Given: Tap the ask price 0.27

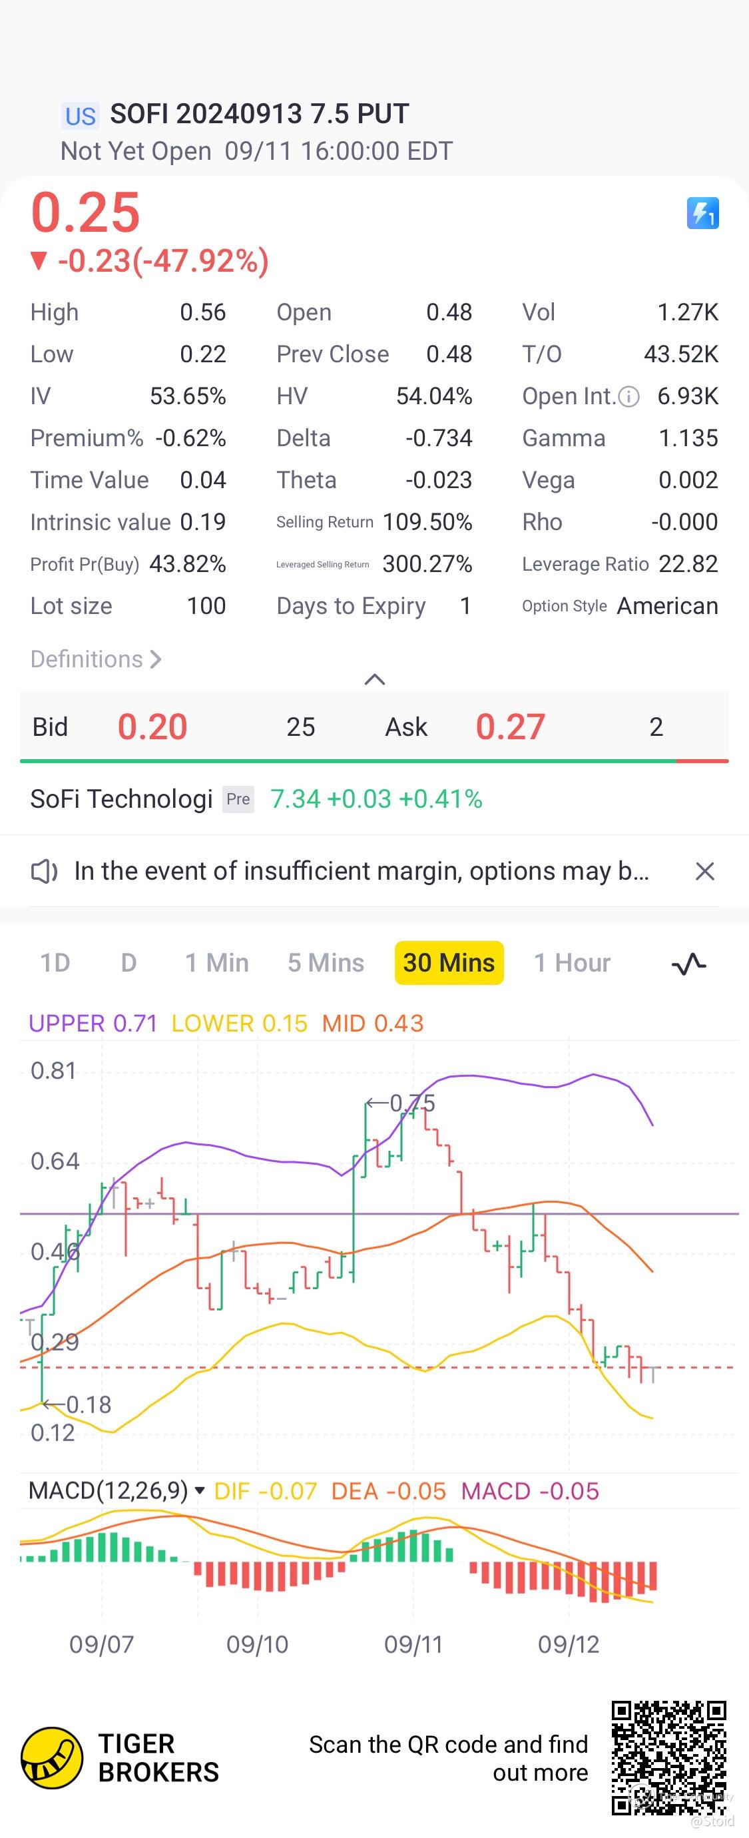Looking at the screenshot, I should pyautogui.click(x=510, y=727).
